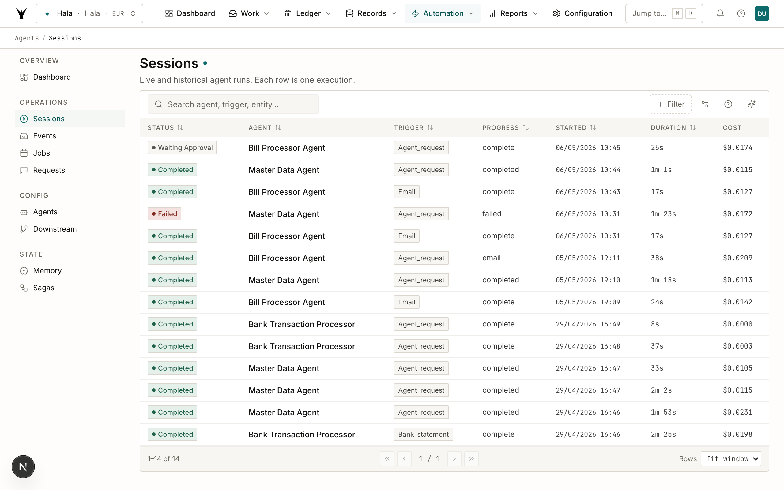Open Sagas in the sidebar
Viewport: 784px width, 490px height.
[70, 288]
